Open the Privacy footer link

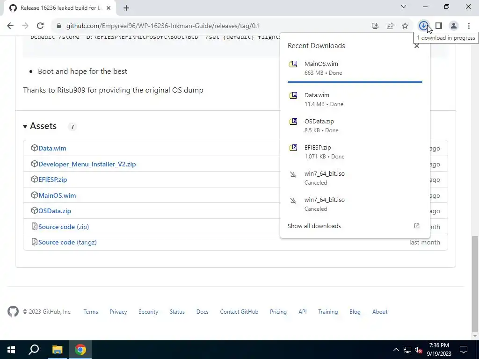coord(118,312)
